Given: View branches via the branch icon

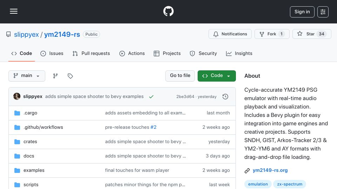Looking at the screenshot, I should [x=55, y=76].
